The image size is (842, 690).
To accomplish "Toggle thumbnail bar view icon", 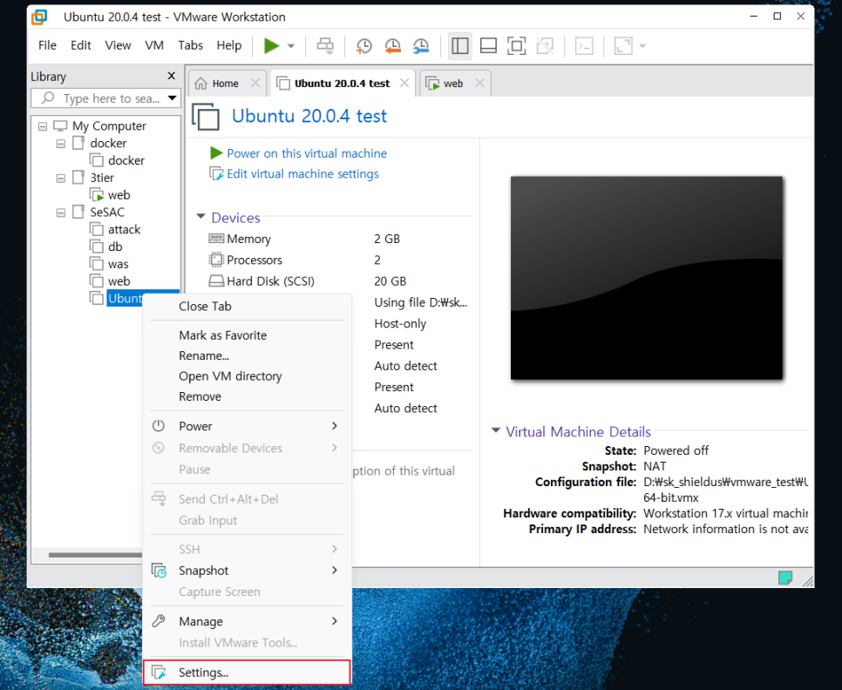I will 488,46.
